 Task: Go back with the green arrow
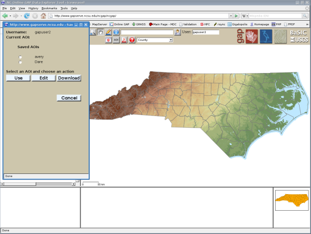coord(5,16)
